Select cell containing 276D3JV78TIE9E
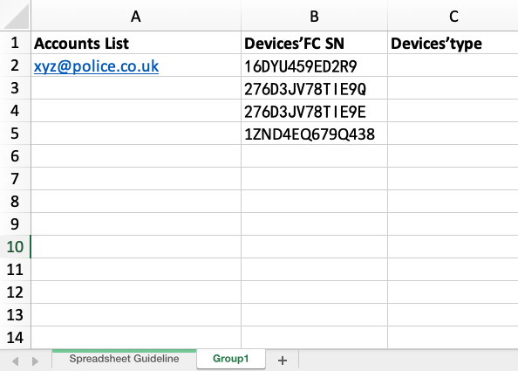 314,111
